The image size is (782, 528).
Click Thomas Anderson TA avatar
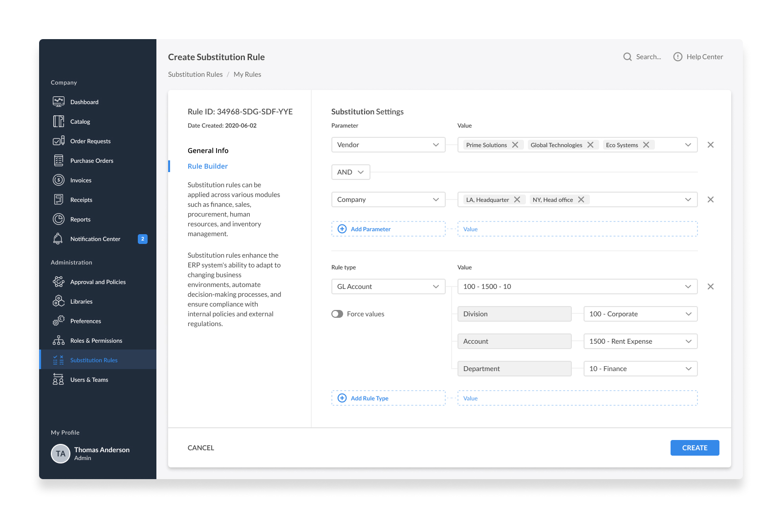61,454
